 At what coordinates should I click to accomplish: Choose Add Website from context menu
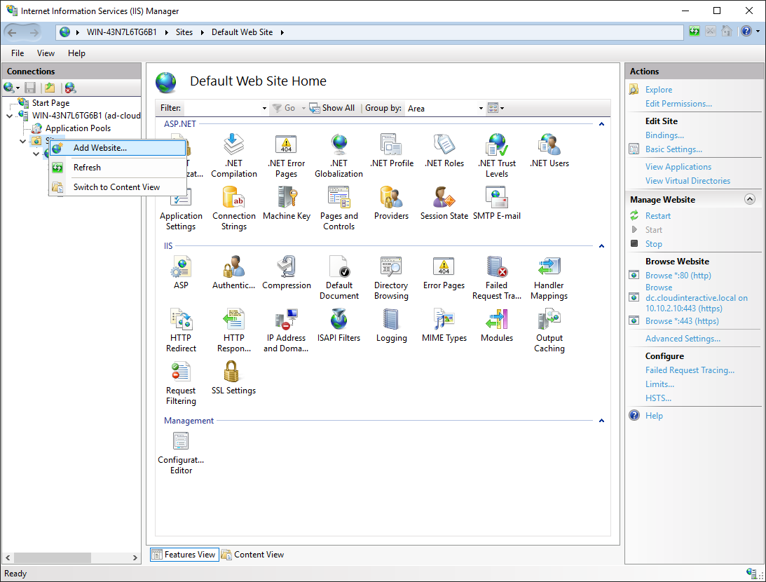point(118,148)
